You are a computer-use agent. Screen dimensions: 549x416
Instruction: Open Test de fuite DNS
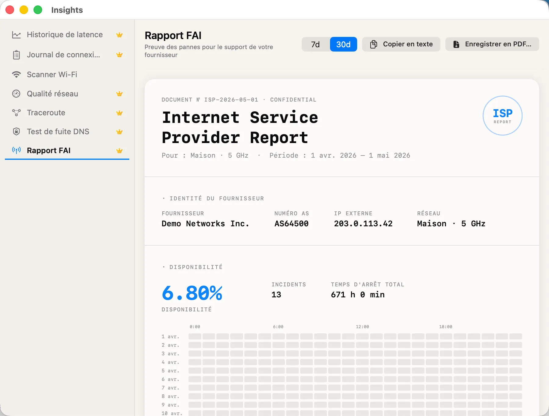(67, 132)
